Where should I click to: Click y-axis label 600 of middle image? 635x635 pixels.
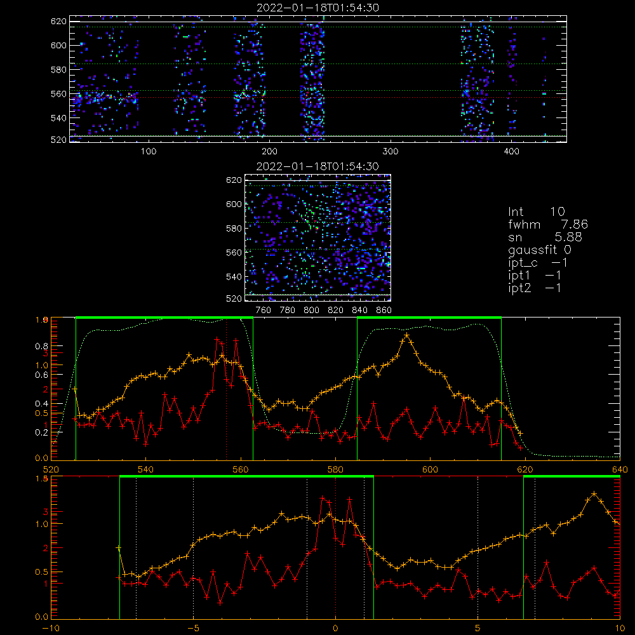click(x=234, y=204)
